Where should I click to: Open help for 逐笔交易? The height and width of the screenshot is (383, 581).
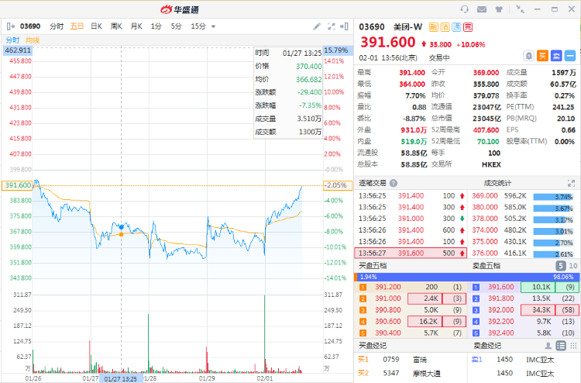click(394, 183)
